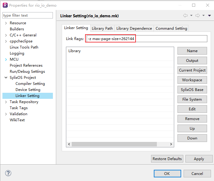Open the page view menu triangle
Image resolution: width=214 pixels, height=181 pixels.
click(209, 16)
